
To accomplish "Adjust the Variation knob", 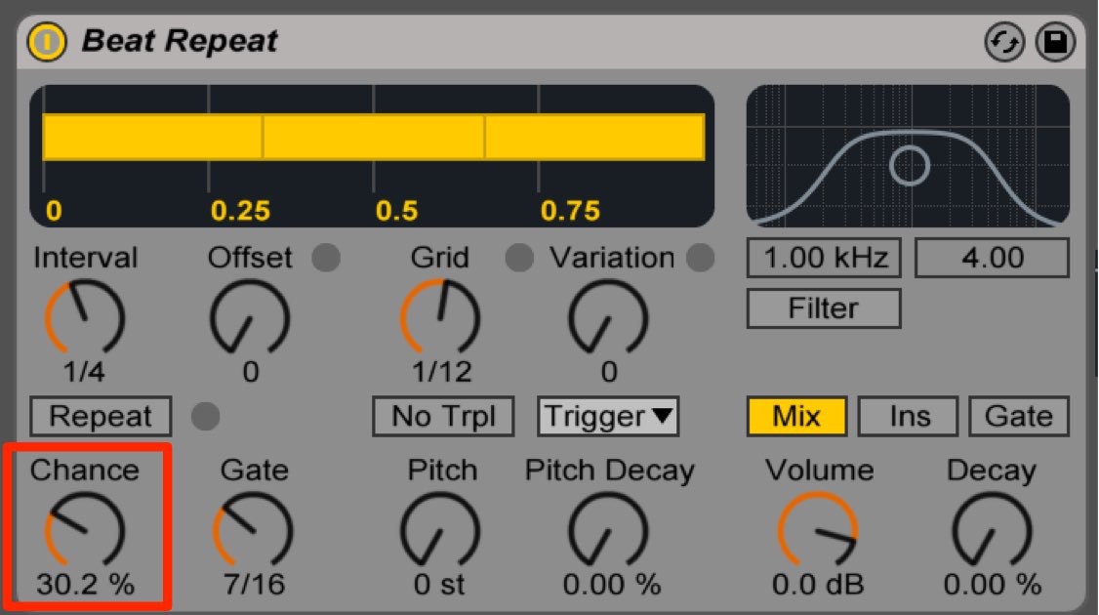I will (608, 316).
